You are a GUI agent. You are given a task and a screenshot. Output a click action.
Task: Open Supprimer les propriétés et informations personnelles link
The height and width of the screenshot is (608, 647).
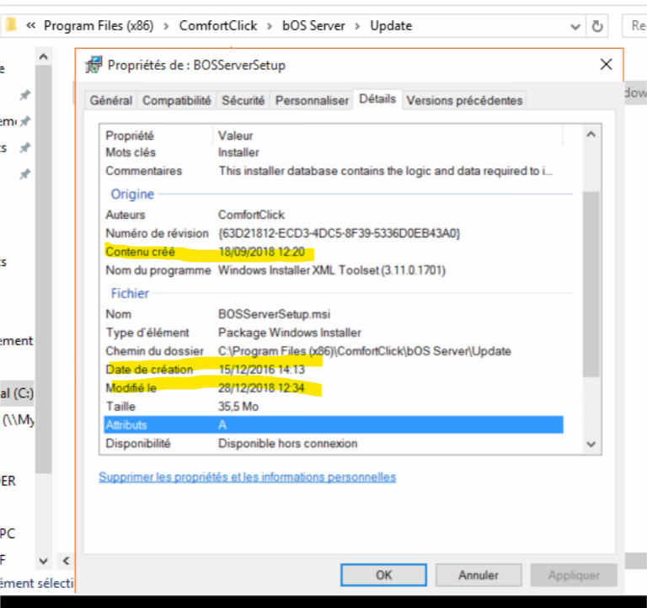pyautogui.click(x=247, y=477)
